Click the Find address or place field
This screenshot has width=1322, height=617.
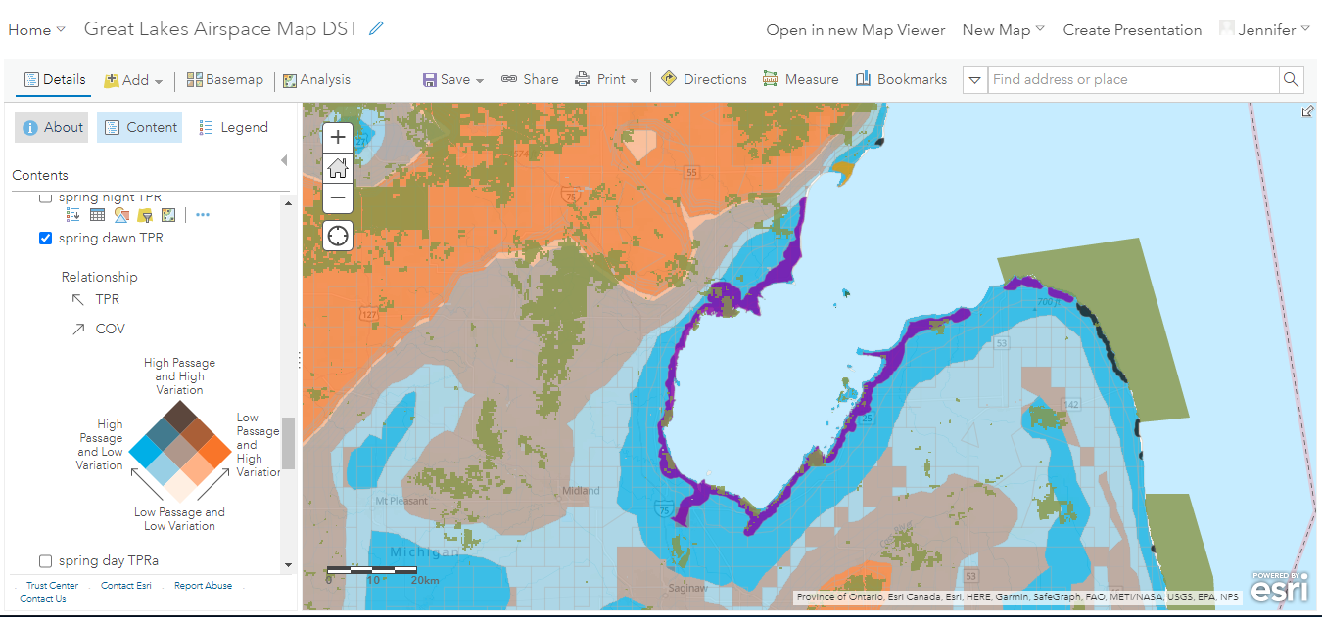pyautogui.click(x=1131, y=80)
